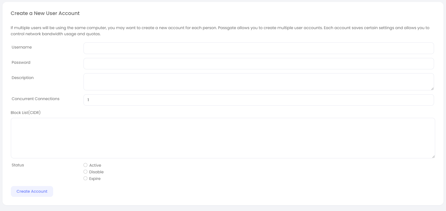Click the Status label

coord(18,165)
